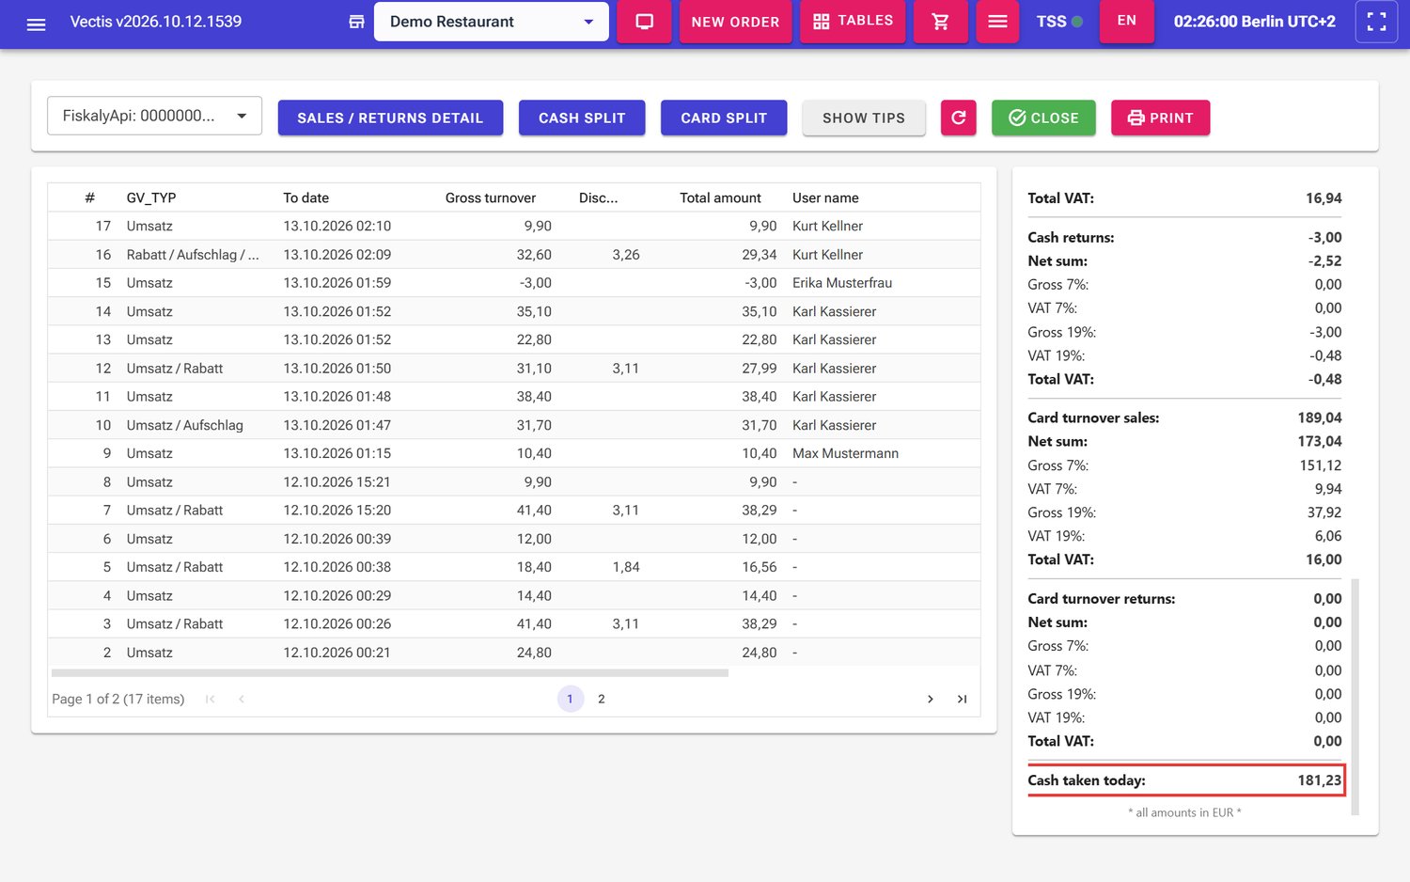Click Sales / Returns Detail button
This screenshot has height=882, width=1410.
390,118
